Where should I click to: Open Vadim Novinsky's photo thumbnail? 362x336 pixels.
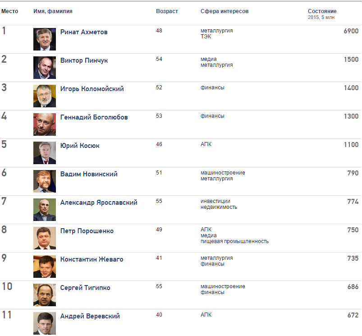click(x=45, y=181)
